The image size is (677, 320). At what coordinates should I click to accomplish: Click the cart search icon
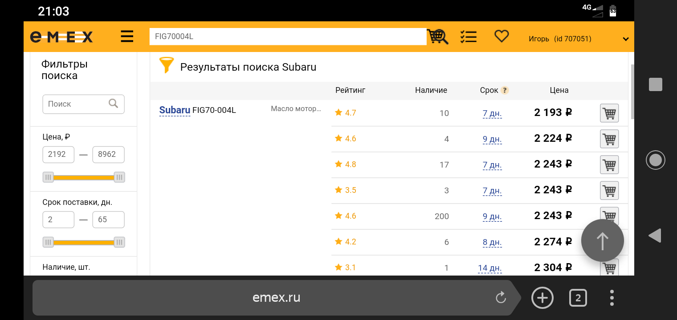[438, 36]
